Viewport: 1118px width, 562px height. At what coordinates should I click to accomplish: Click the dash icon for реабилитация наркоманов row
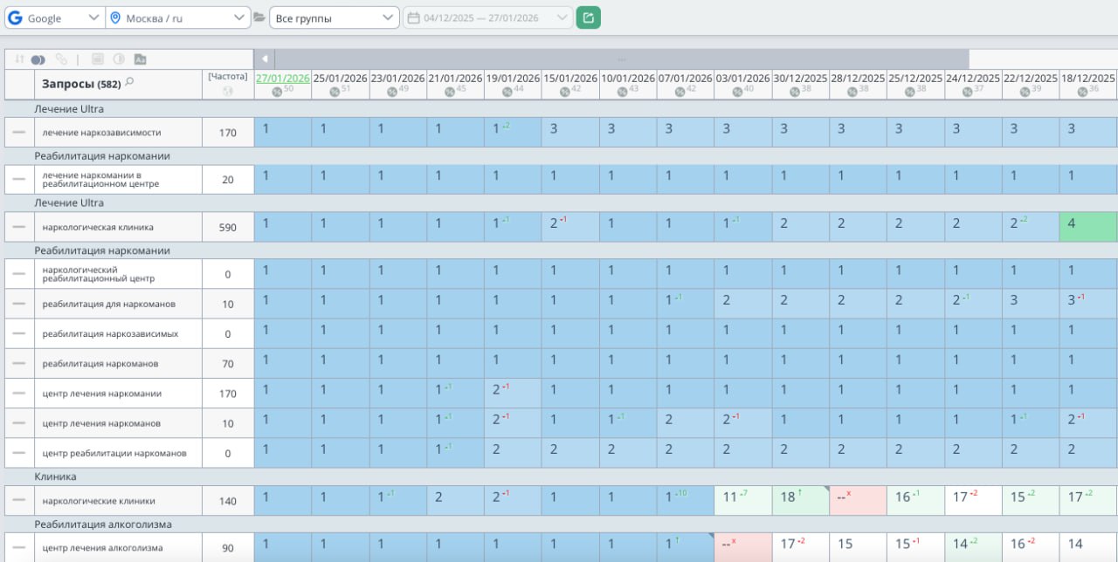pos(19,363)
